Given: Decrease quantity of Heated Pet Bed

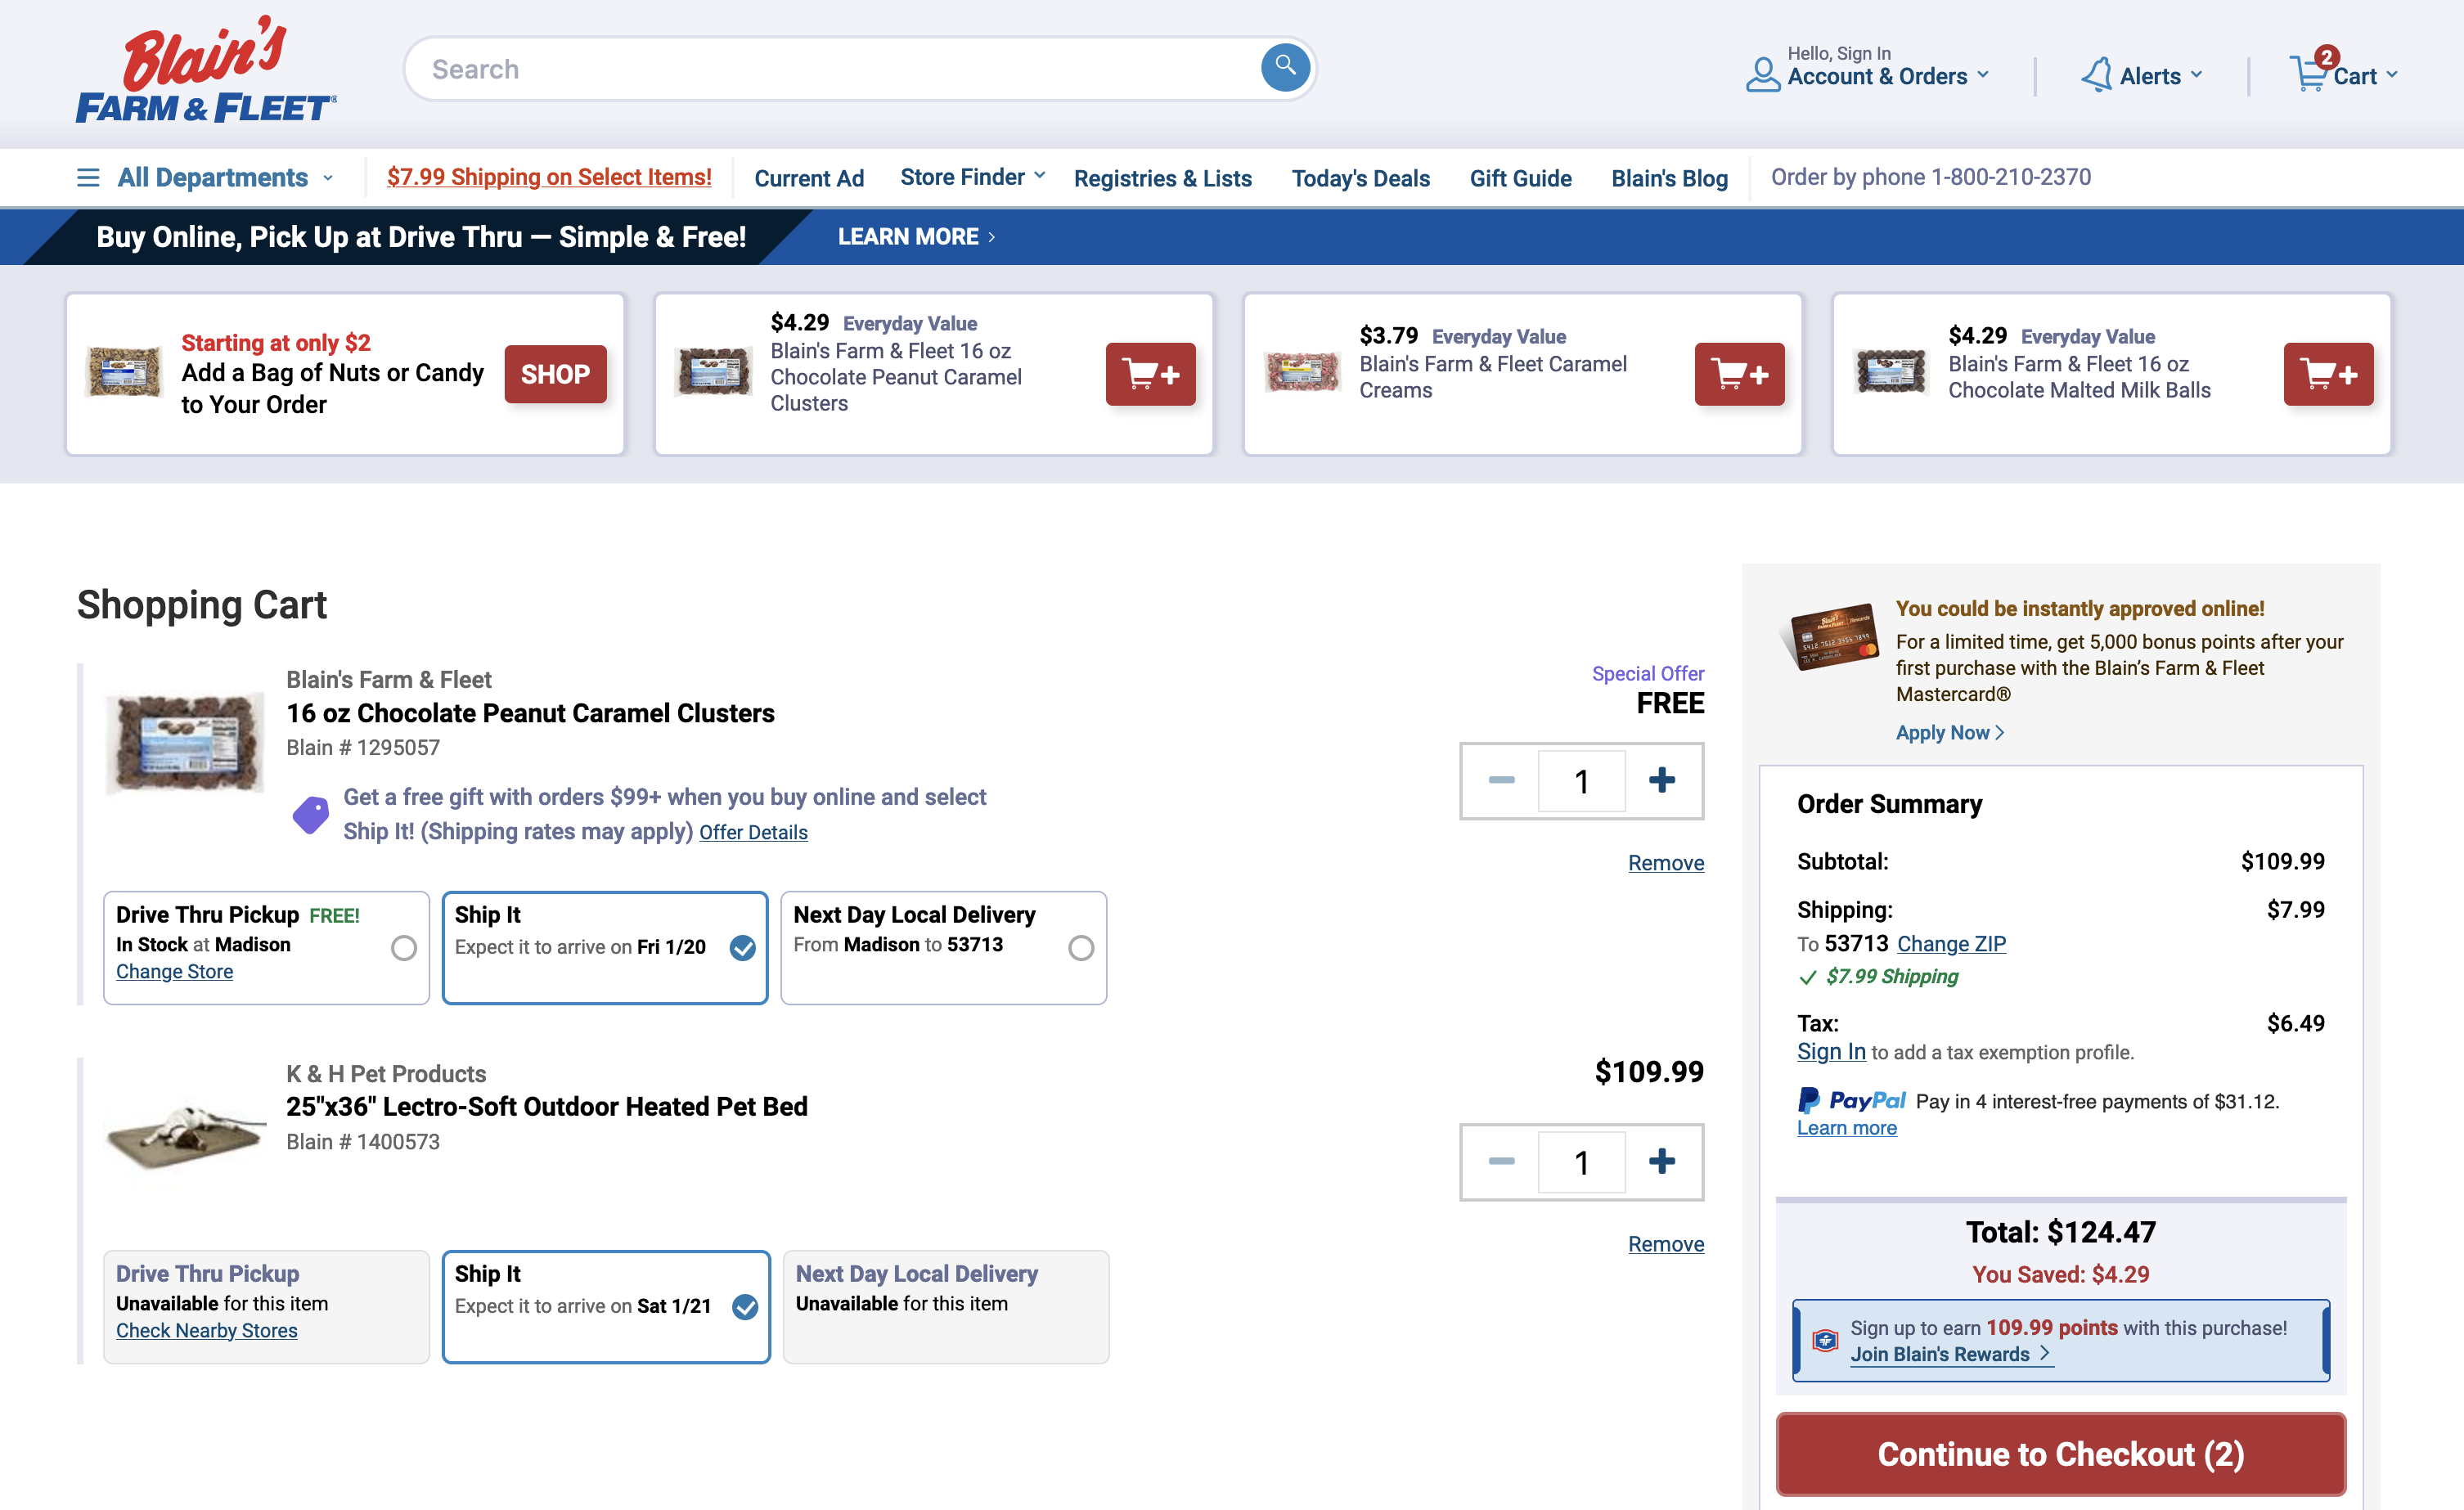Looking at the screenshot, I should pos(1501,1161).
